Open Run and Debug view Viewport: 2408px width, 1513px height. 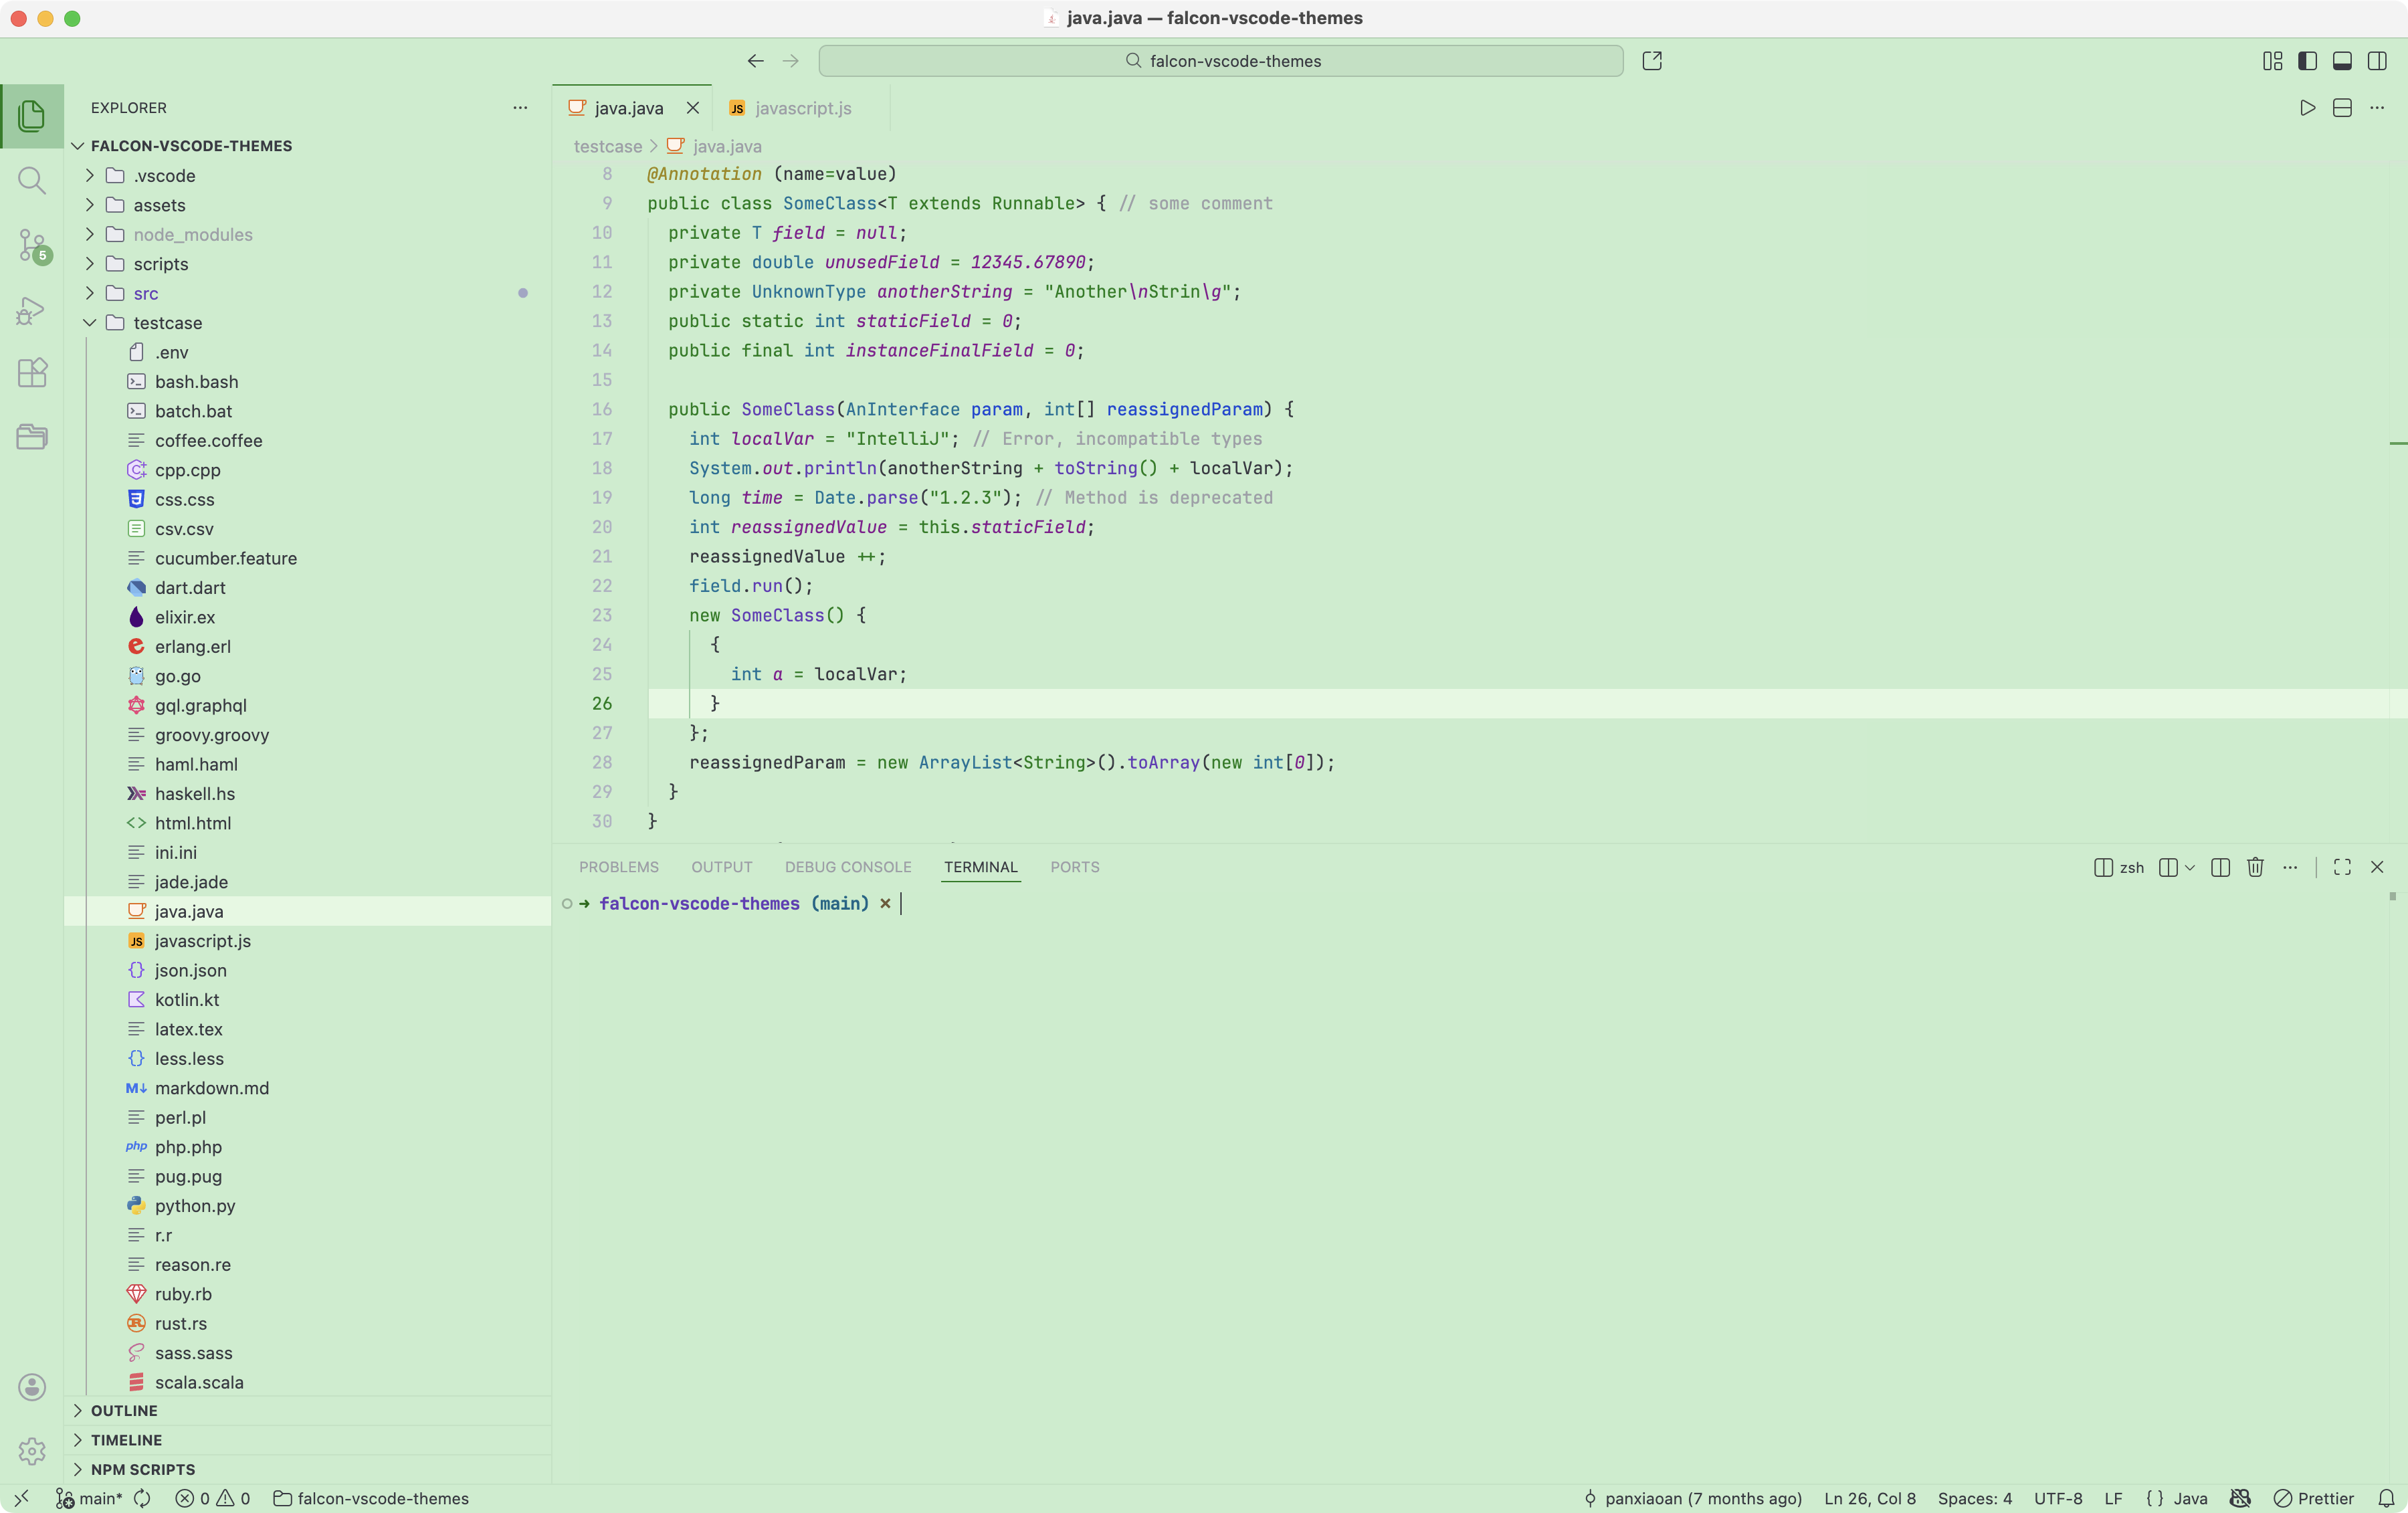(32, 310)
